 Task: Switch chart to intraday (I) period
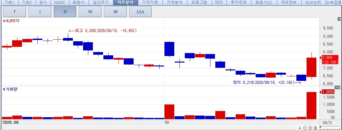click(40, 12)
